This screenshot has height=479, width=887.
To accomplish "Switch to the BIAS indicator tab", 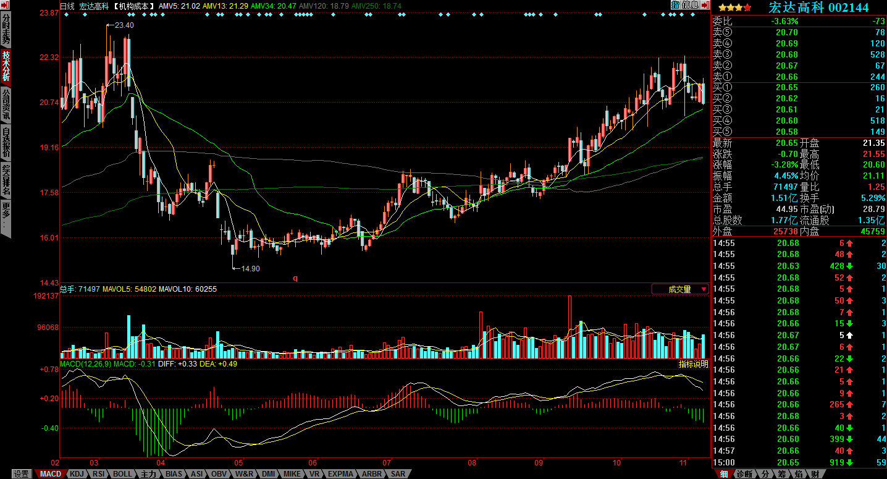I will (174, 474).
